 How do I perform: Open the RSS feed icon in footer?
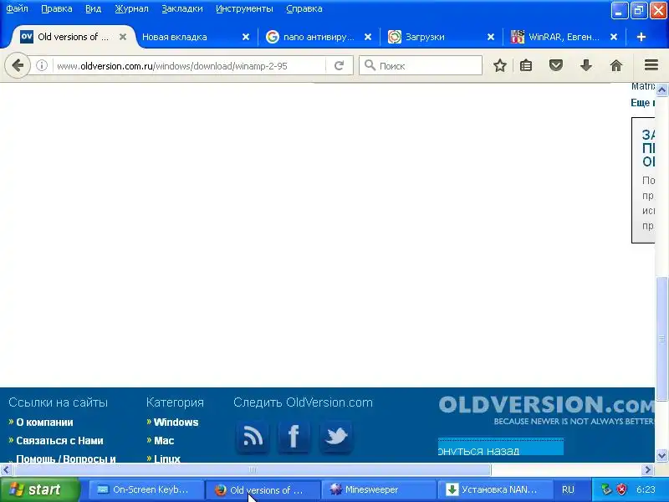point(253,437)
